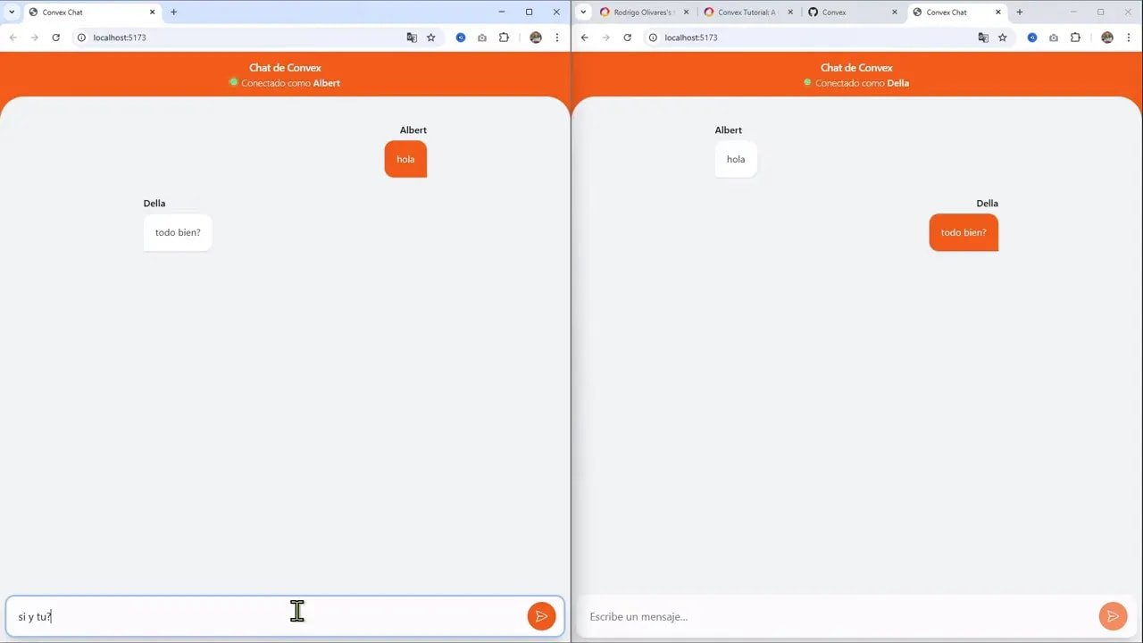
Task: Switch to Rodrigo Olivares's tab
Action: pos(642,13)
